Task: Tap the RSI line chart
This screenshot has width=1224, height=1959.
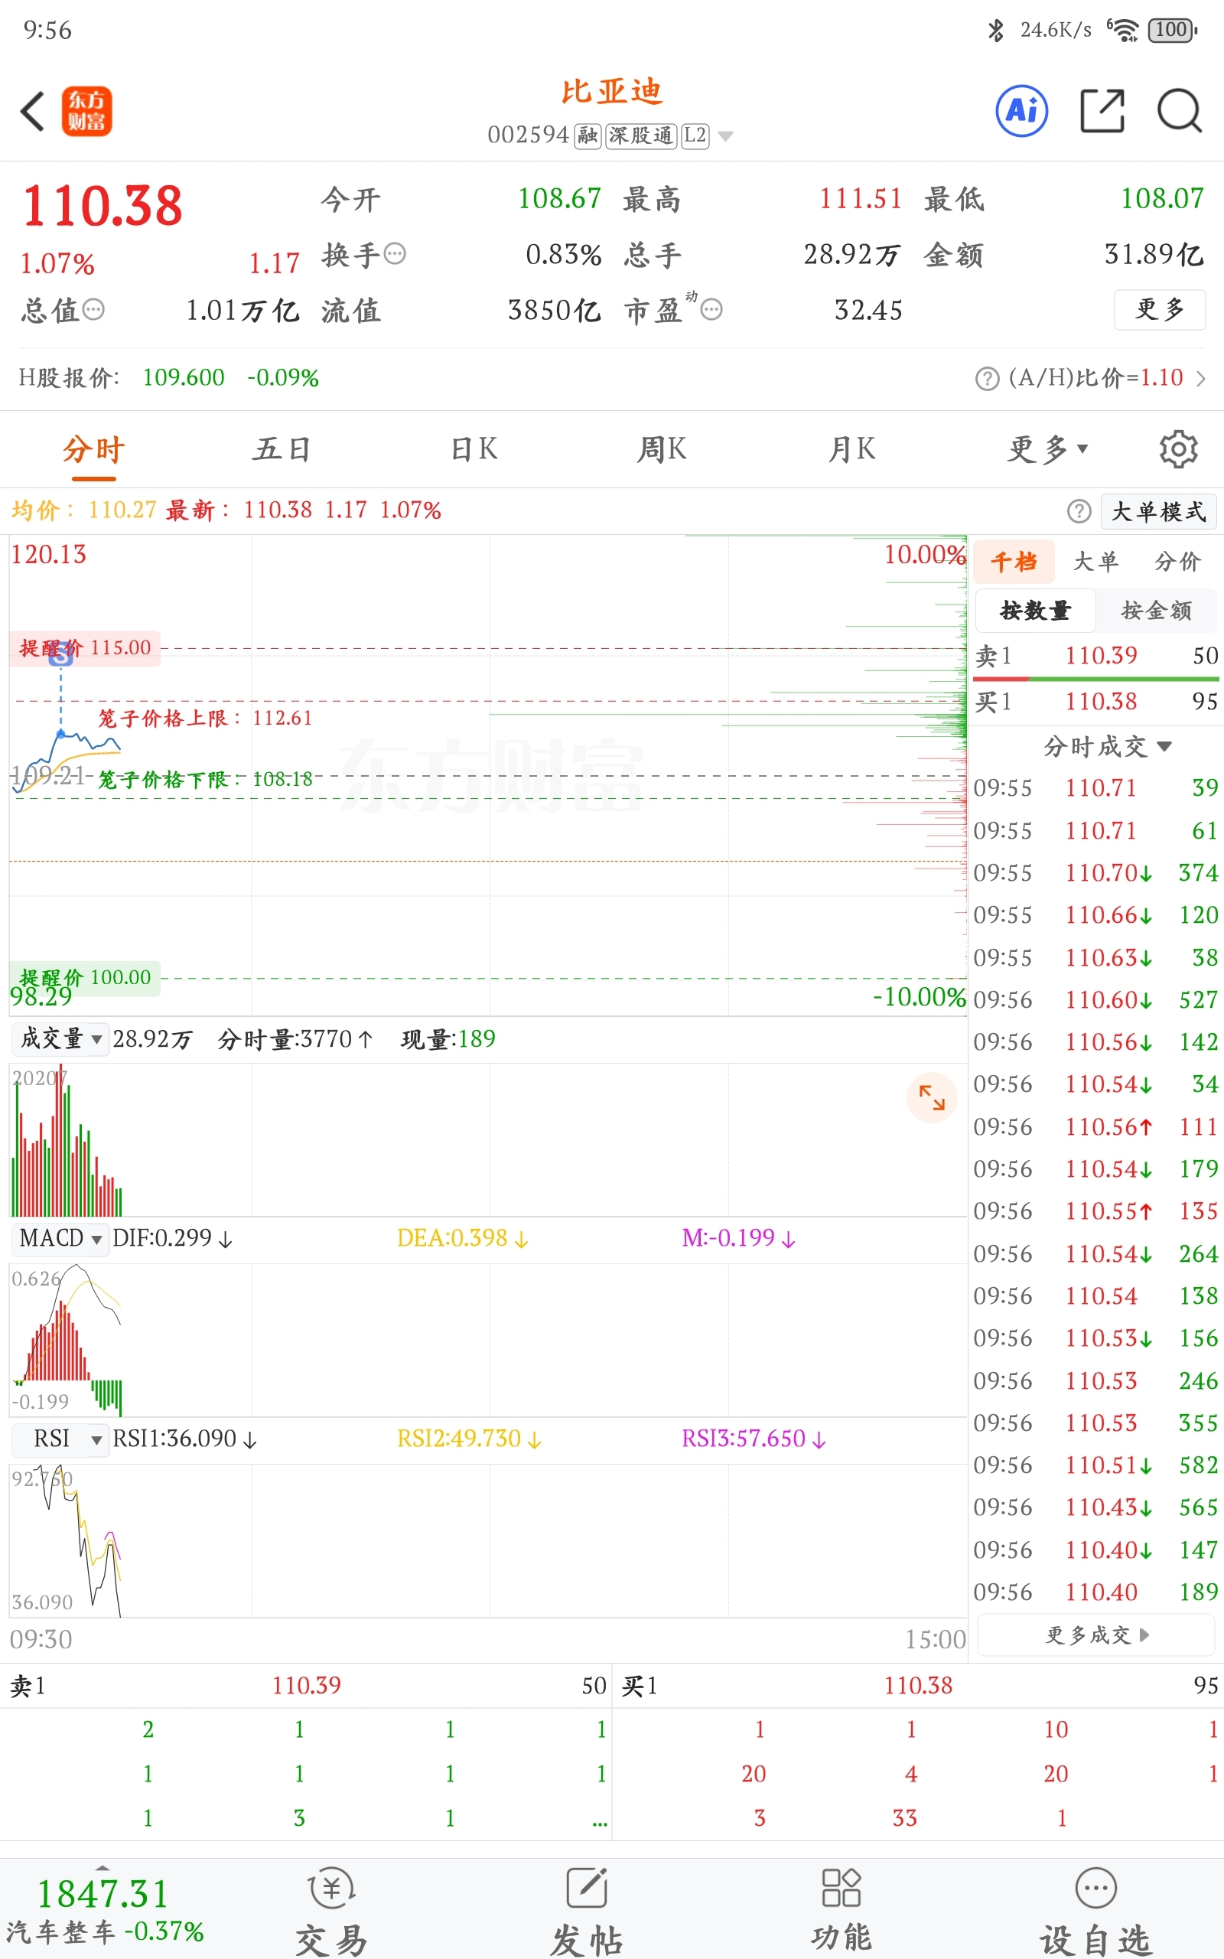Action: [487, 1540]
